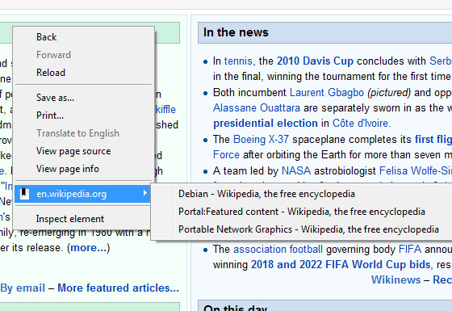Choose Reload from the context menu

click(x=83, y=73)
